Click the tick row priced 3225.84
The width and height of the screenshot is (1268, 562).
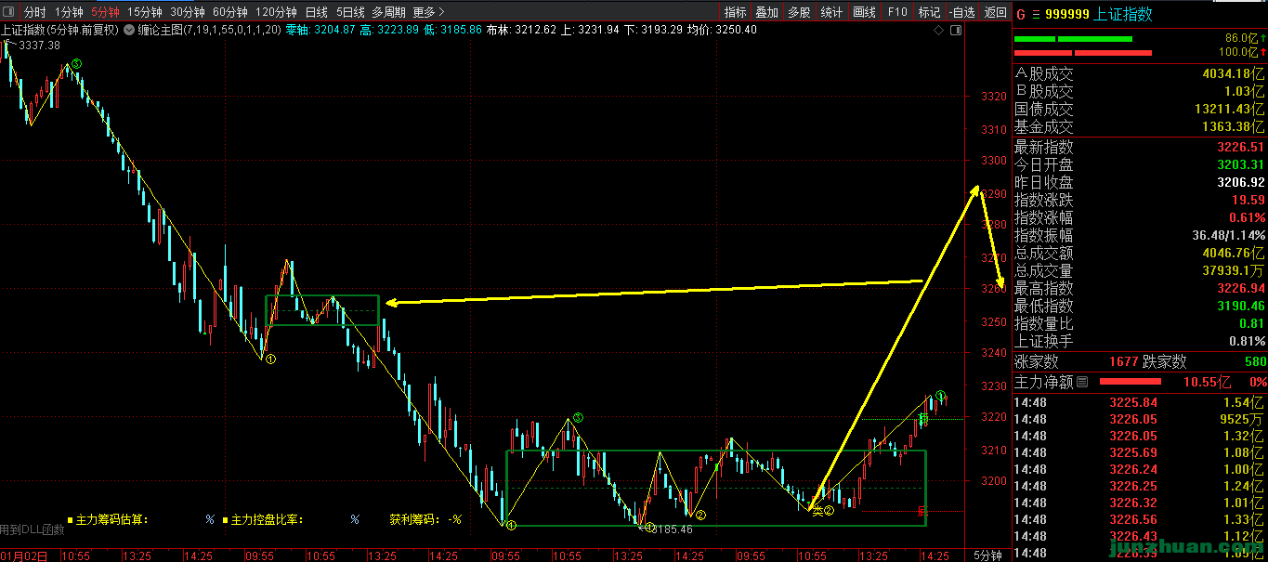(x=1140, y=401)
